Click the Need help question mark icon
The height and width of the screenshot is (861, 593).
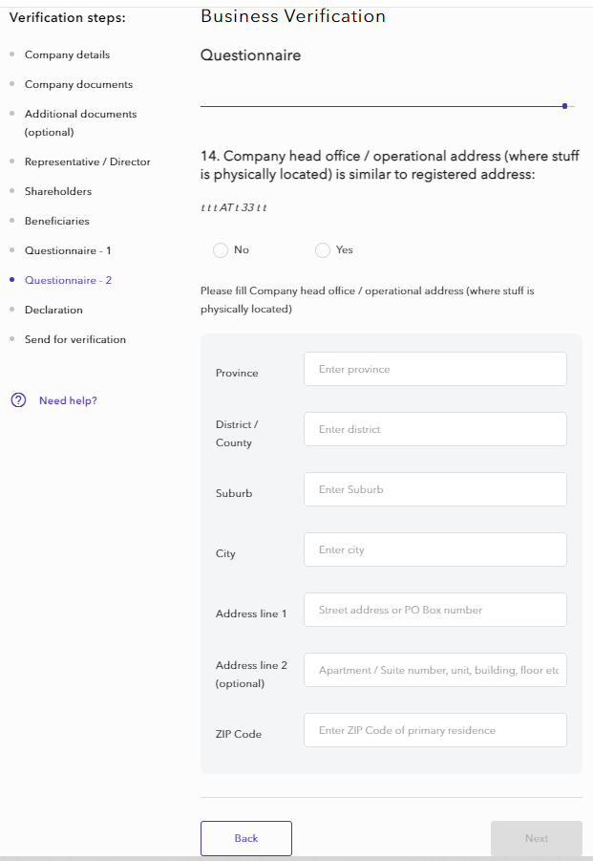(x=18, y=400)
